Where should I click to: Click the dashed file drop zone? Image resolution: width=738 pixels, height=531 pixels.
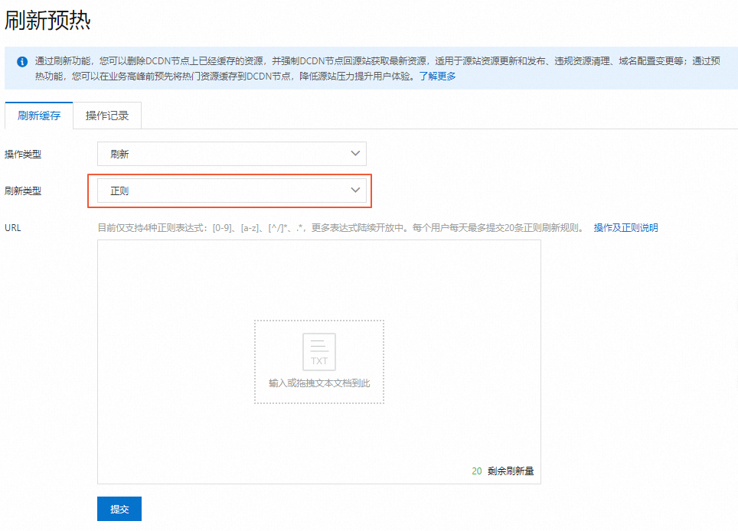[318, 362]
